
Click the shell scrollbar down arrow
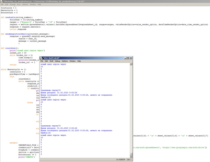point(131,156)
